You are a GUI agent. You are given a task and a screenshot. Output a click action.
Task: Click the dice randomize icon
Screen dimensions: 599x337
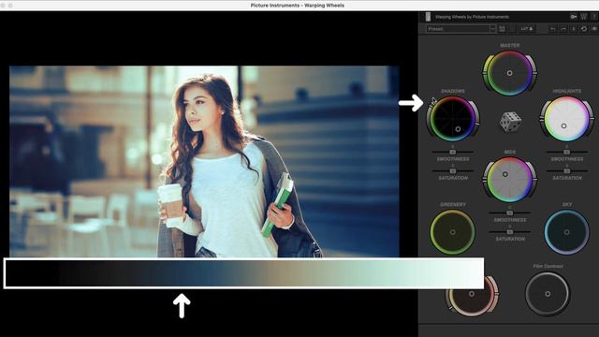pyautogui.click(x=510, y=122)
